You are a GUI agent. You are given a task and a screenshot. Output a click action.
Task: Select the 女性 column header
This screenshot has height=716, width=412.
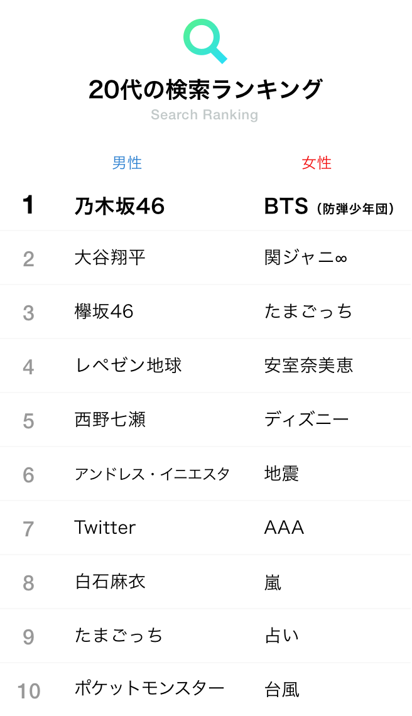(317, 163)
